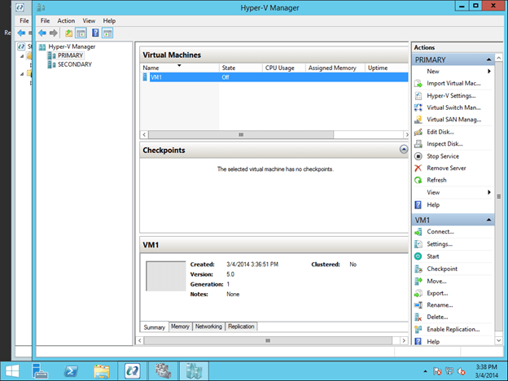The height and width of the screenshot is (381, 508).
Task: Select the SECONDARY server in tree
Action: coord(74,64)
